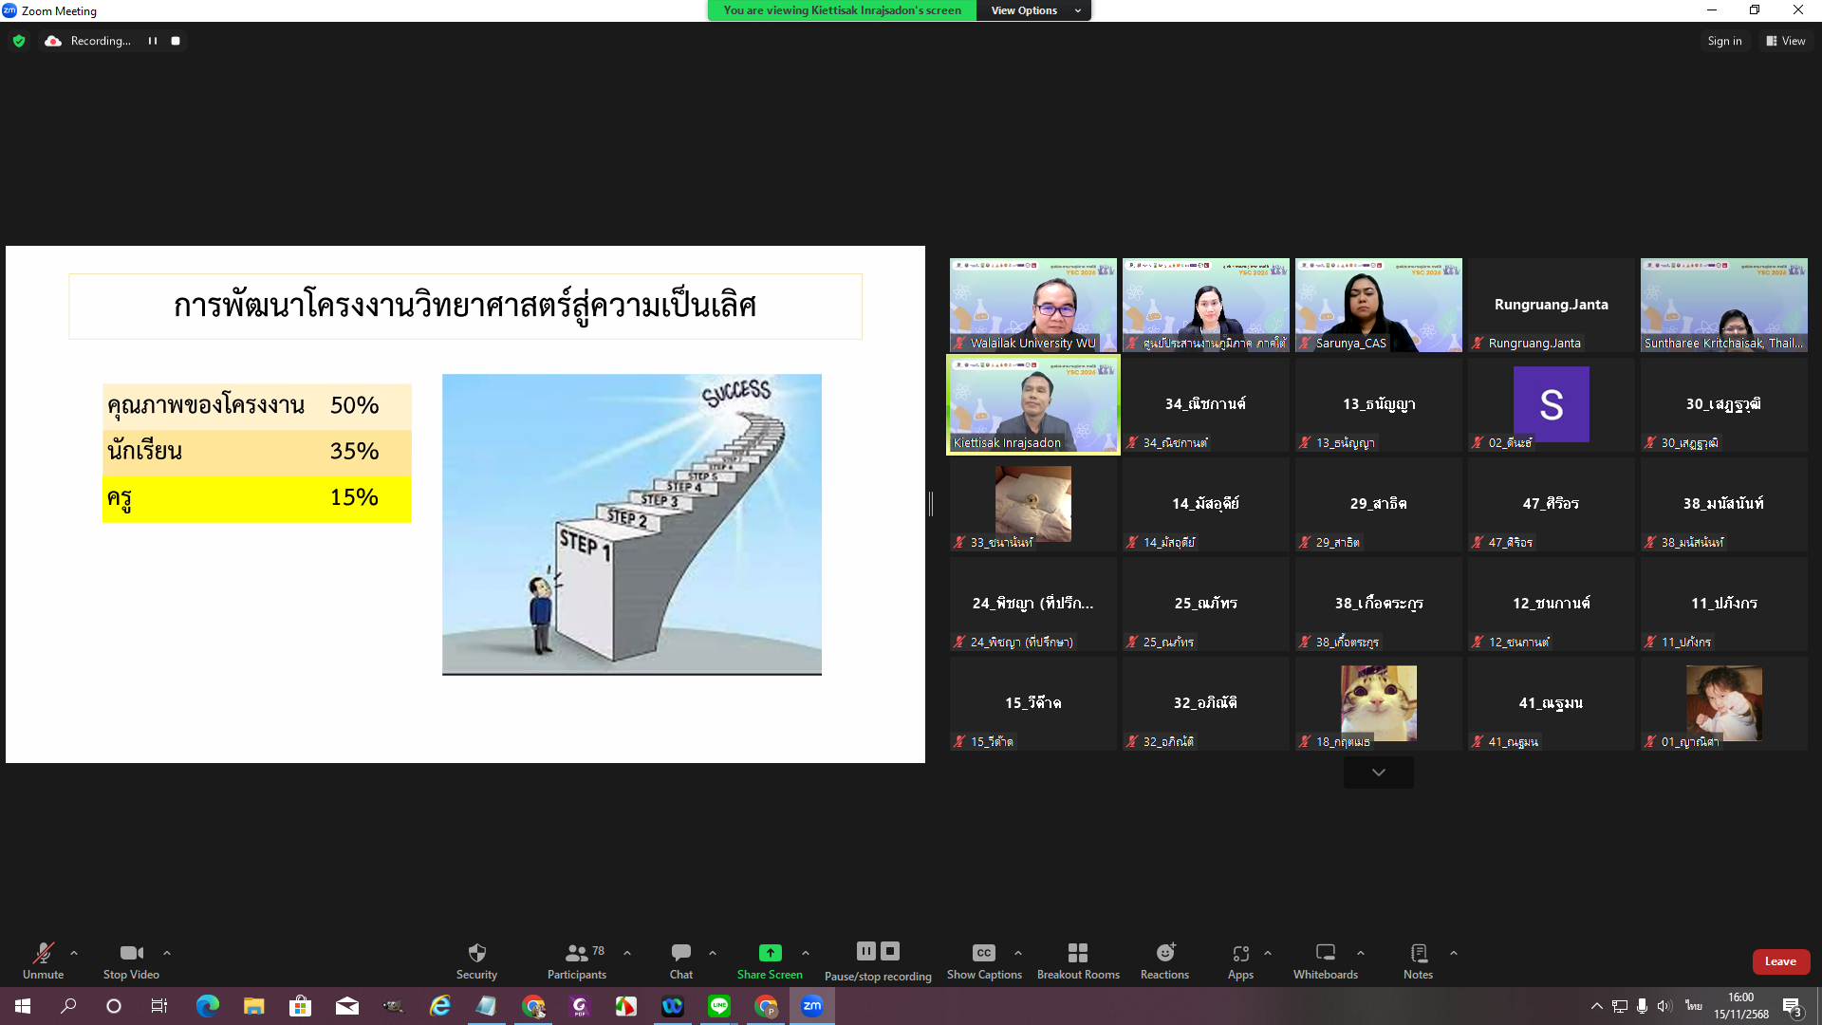Open the Security shield icon
This screenshot has width=1822, height=1025.
pyautogui.click(x=476, y=954)
